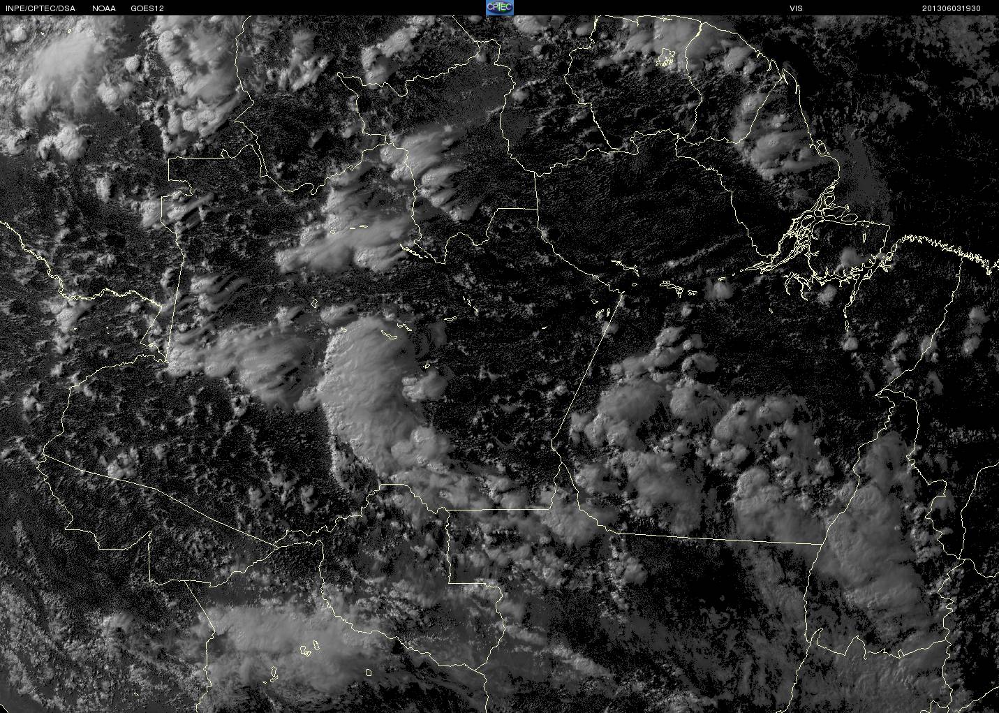Click the 201306031930 timestamp
This screenshot has height=713, width=999.
(951, 8)
